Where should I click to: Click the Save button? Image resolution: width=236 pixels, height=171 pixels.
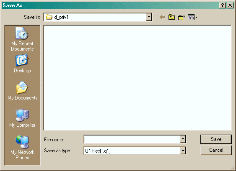coord(216,139)
